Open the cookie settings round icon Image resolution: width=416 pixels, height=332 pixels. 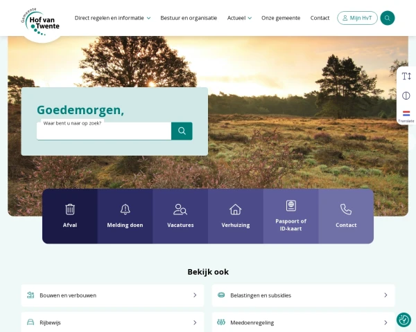[x=404, y=320]
